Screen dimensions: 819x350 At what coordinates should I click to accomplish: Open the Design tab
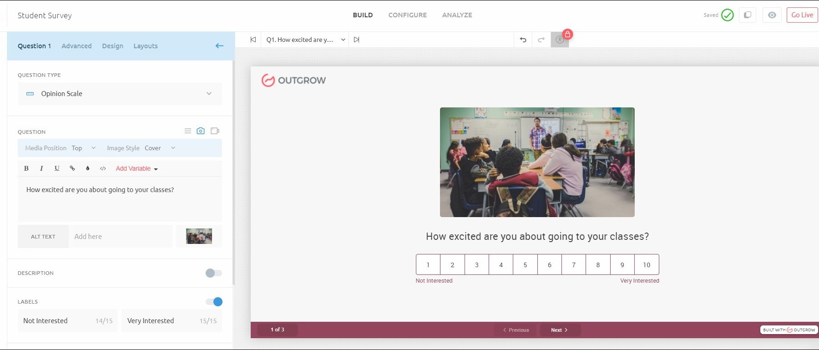(112, 46)
